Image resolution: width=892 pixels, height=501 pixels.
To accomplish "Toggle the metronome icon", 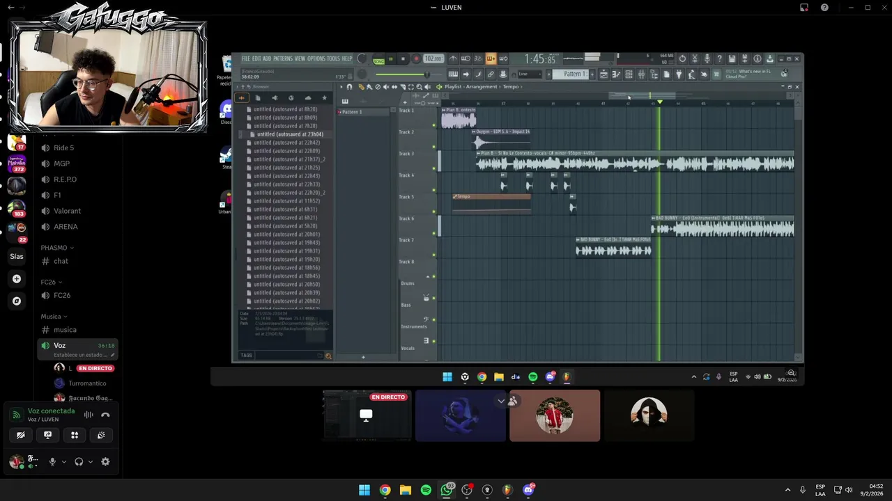I will pyautogui.click(x=453, y=59).
